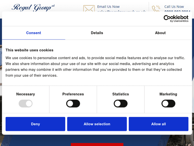
Task: Open the Details tab
Action: [97, 33]
